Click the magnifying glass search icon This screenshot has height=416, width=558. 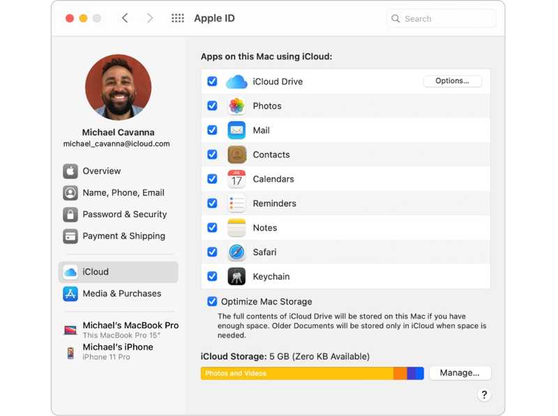[x=395, y=19]
